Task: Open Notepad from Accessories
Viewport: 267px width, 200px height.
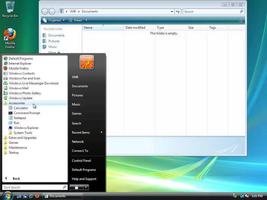Action: [20, 118]
